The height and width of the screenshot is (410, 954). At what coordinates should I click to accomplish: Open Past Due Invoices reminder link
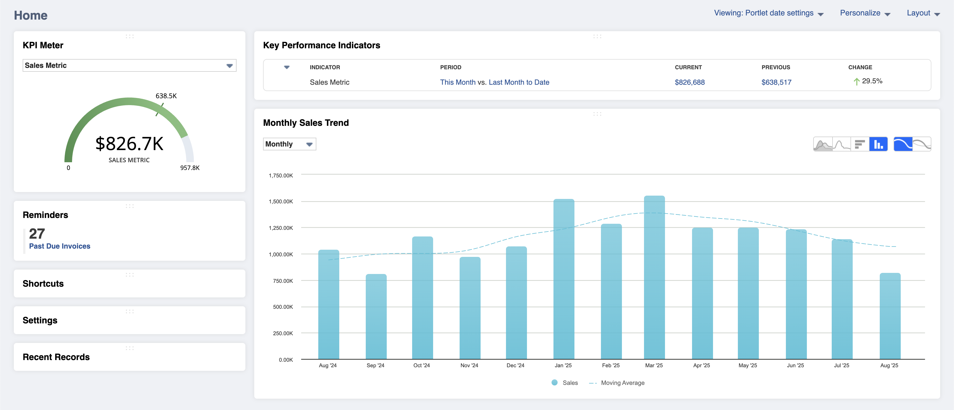[60, 246]
